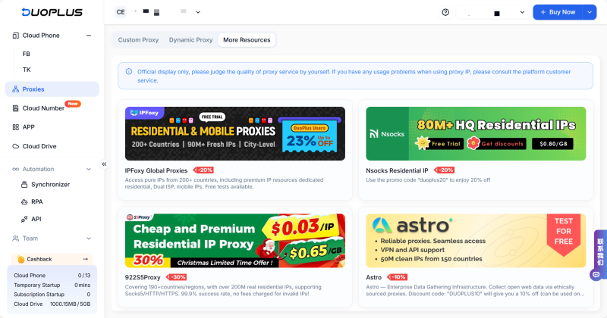This screenshot has width=607, height=318.
Task: Open Cloud Drive in the sidebar
Action: (x=39, y=146)
